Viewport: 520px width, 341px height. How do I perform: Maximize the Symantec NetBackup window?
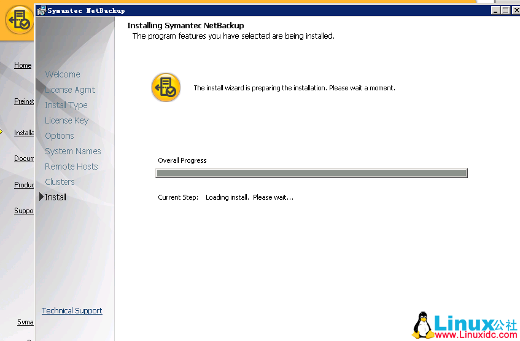[506, 10]
